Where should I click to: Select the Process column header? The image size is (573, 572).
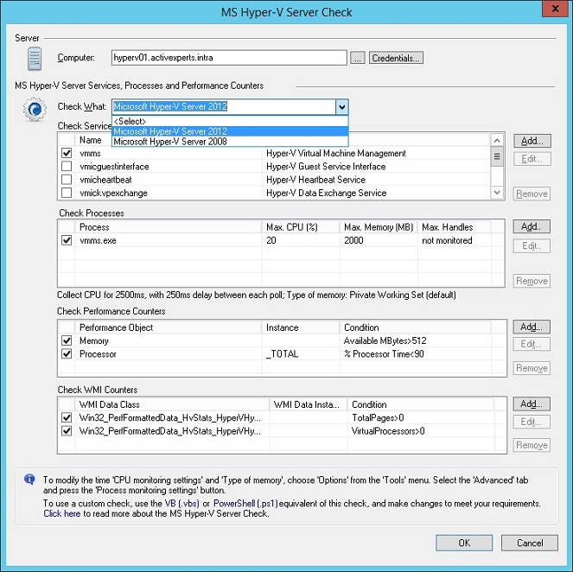[169, 227]
